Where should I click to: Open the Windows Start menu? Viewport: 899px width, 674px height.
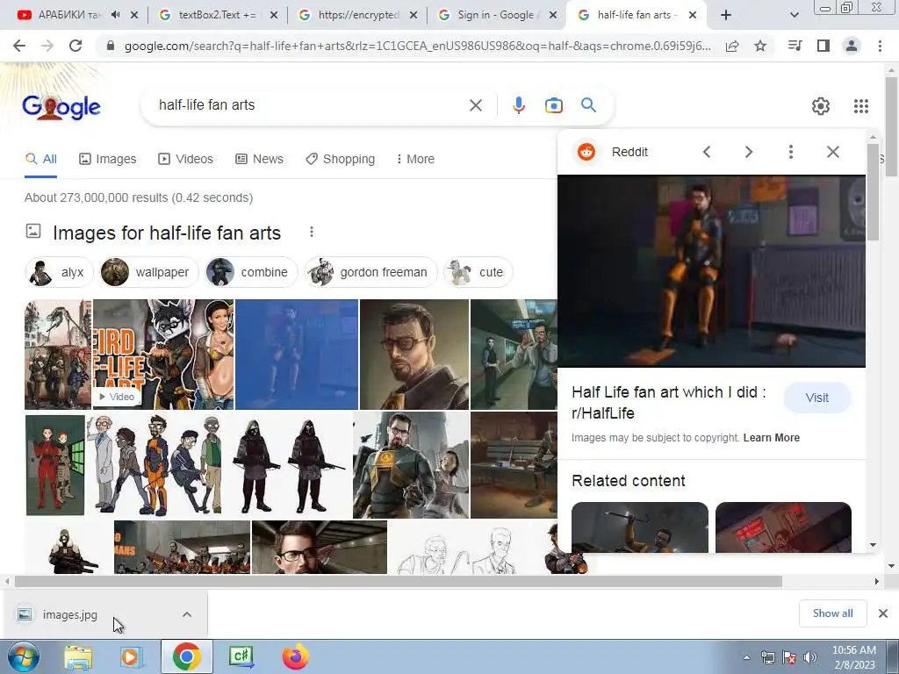pyautogui.click(x=22, y=656)
